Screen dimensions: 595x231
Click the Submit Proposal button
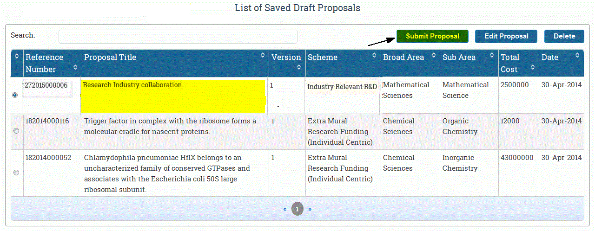coord(432,36)
